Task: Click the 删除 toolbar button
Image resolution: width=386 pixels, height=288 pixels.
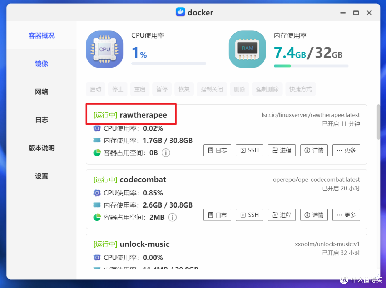Action: [239, 89]
